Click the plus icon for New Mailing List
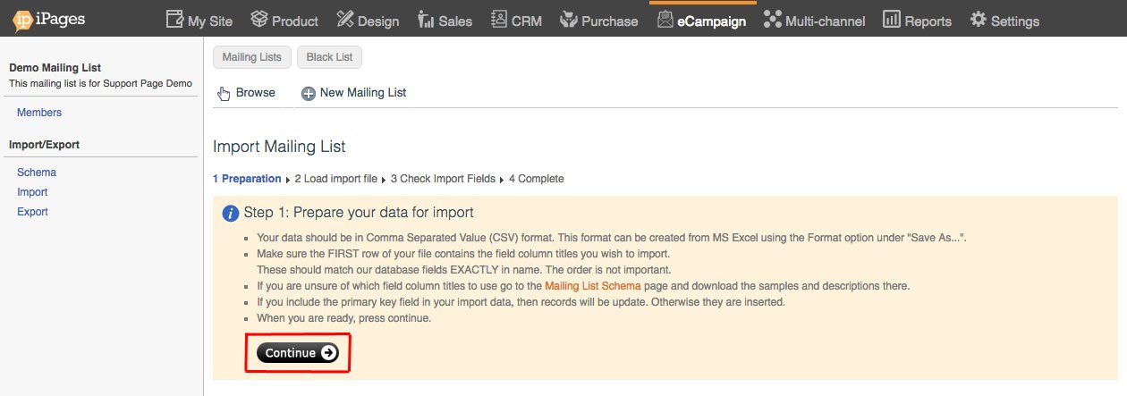This screenshot has width=1127, height=396. click(x=309, y=93)
